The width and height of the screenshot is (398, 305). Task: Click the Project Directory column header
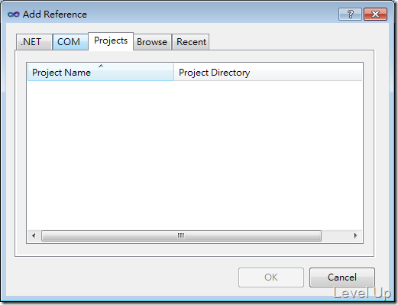(x=268, y=73)
